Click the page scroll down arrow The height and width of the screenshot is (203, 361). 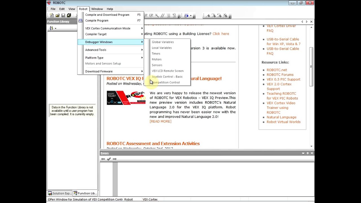[x=311, y=146]
